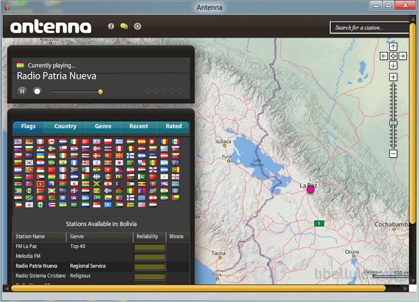419x302 pixels.
Task: Select the South Korea flag
Action: point(29,163)
